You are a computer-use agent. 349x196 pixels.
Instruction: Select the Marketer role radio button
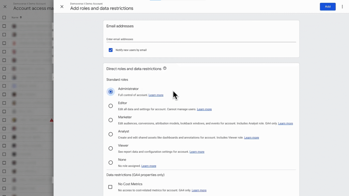point(111,120)
